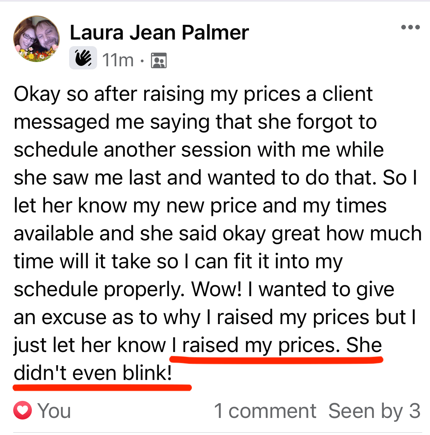
Task: Click the 11m post timestamp
Action: 118,60
